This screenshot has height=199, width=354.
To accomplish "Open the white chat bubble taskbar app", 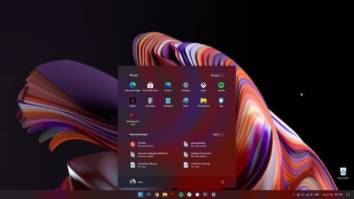I will (197, 195).
